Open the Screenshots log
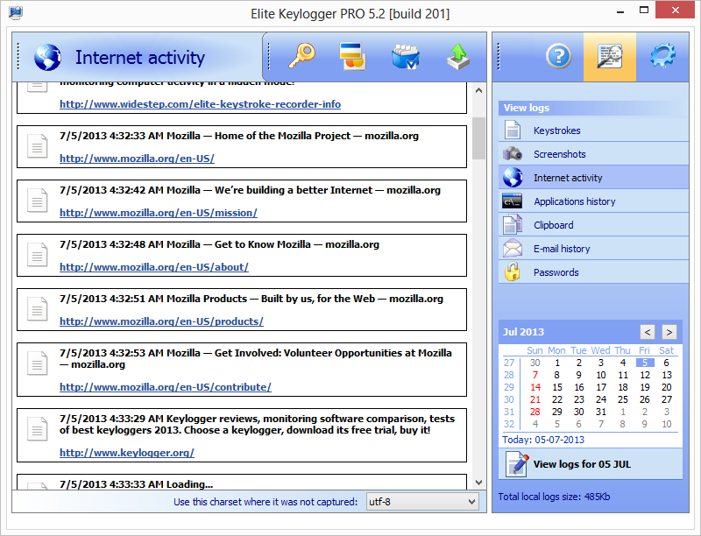 (x=559, y=154)
